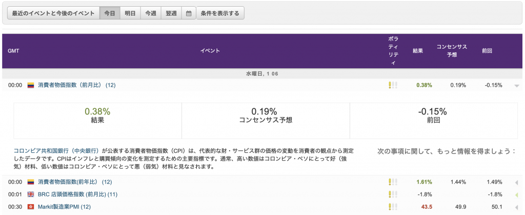Click volatility indicator on Markit PMI row

(x=393, y=207)
